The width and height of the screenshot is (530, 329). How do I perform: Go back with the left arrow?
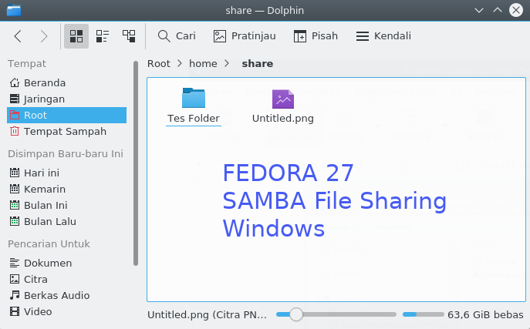point(18,36)
